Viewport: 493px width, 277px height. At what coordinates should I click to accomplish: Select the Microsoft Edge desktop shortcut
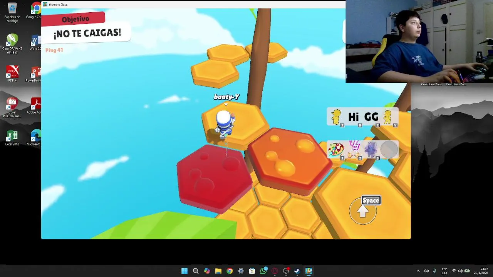click(x=34, y=138)
